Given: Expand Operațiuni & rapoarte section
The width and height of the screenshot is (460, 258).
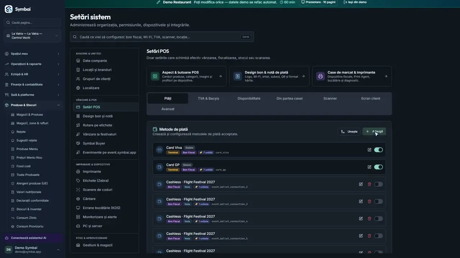Looking at the screenshot, I should point(32,64).
